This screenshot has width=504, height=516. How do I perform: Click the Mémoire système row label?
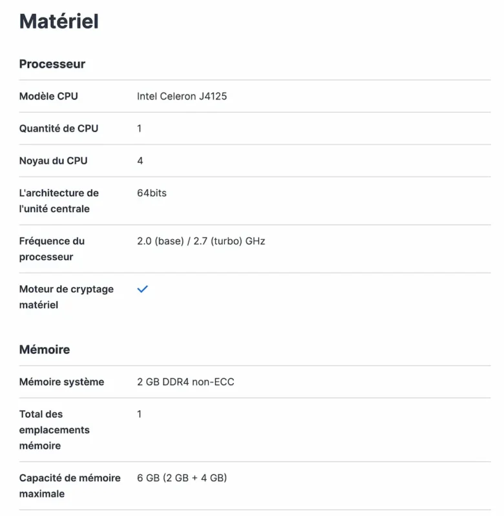(x=61, y=382)
